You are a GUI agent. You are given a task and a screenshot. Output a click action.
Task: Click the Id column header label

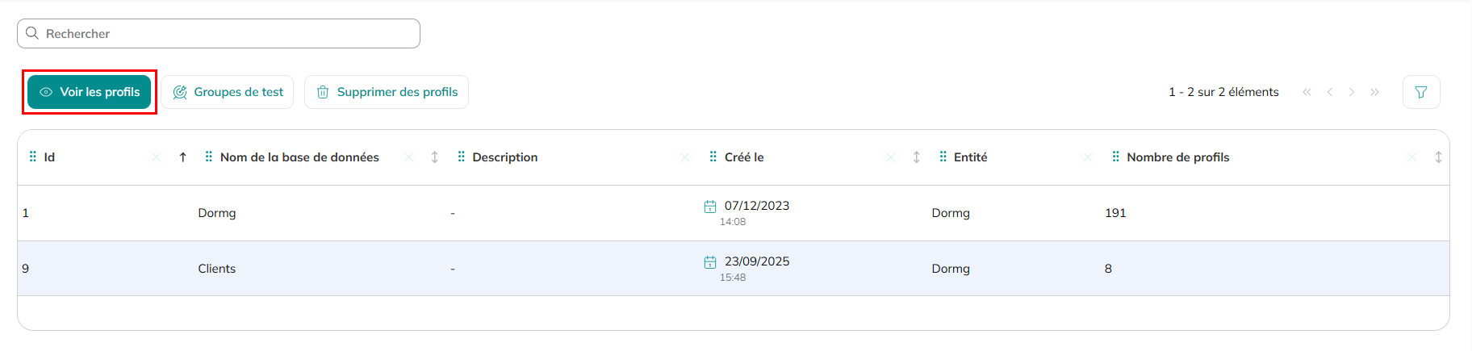(49, 157)
